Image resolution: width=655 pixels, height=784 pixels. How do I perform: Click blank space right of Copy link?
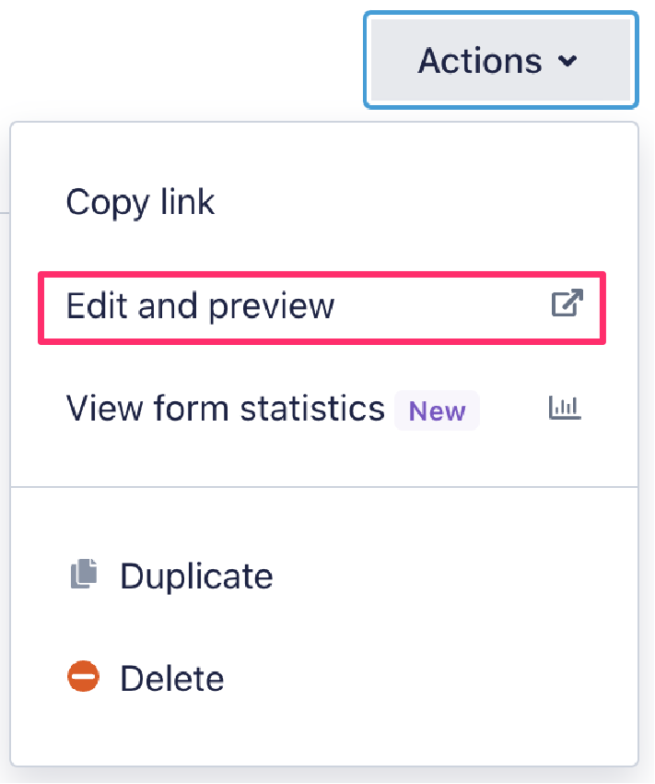coord(415,202)
